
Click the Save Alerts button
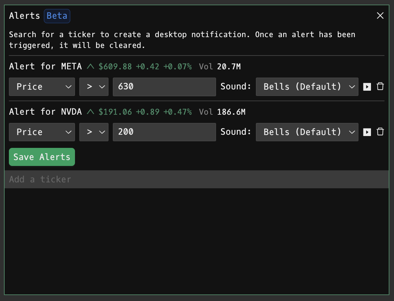(x=42, y=157)
